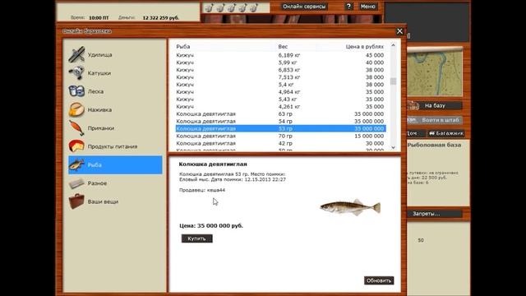Select Кижуч 4,261 кг row

280,107
